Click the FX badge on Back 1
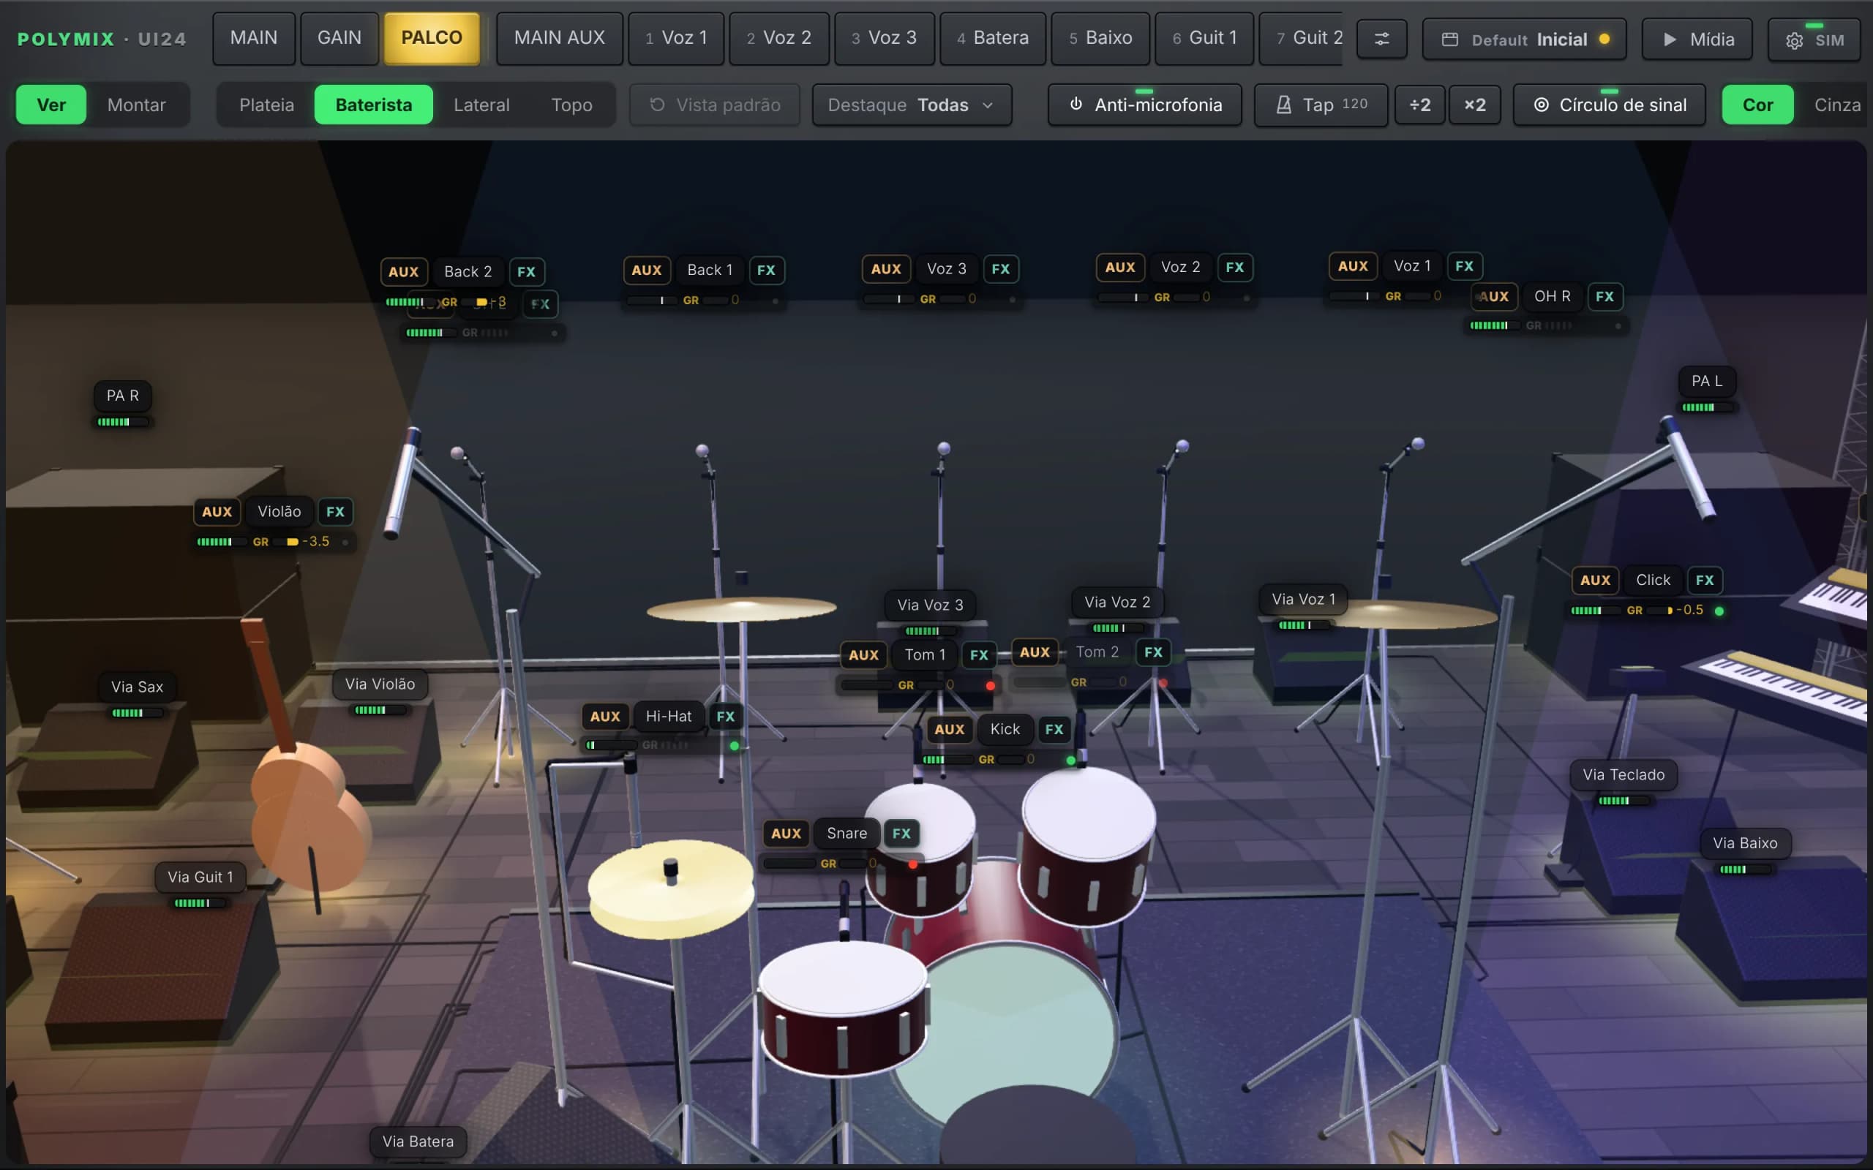This screenshot has height=1170, width=1873. (766, 270)
